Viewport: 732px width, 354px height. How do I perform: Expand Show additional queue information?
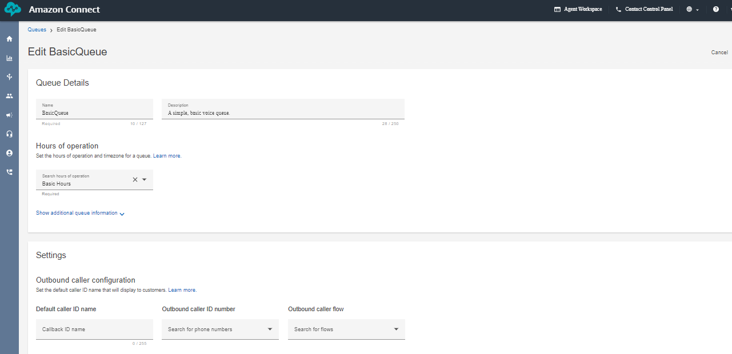pyautogui.click(x=80, y=213)
